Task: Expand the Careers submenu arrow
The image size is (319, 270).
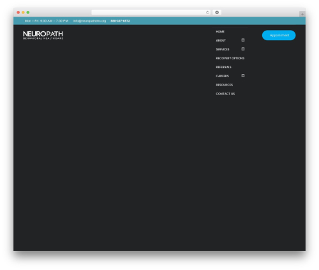Action: coord(243,76)
